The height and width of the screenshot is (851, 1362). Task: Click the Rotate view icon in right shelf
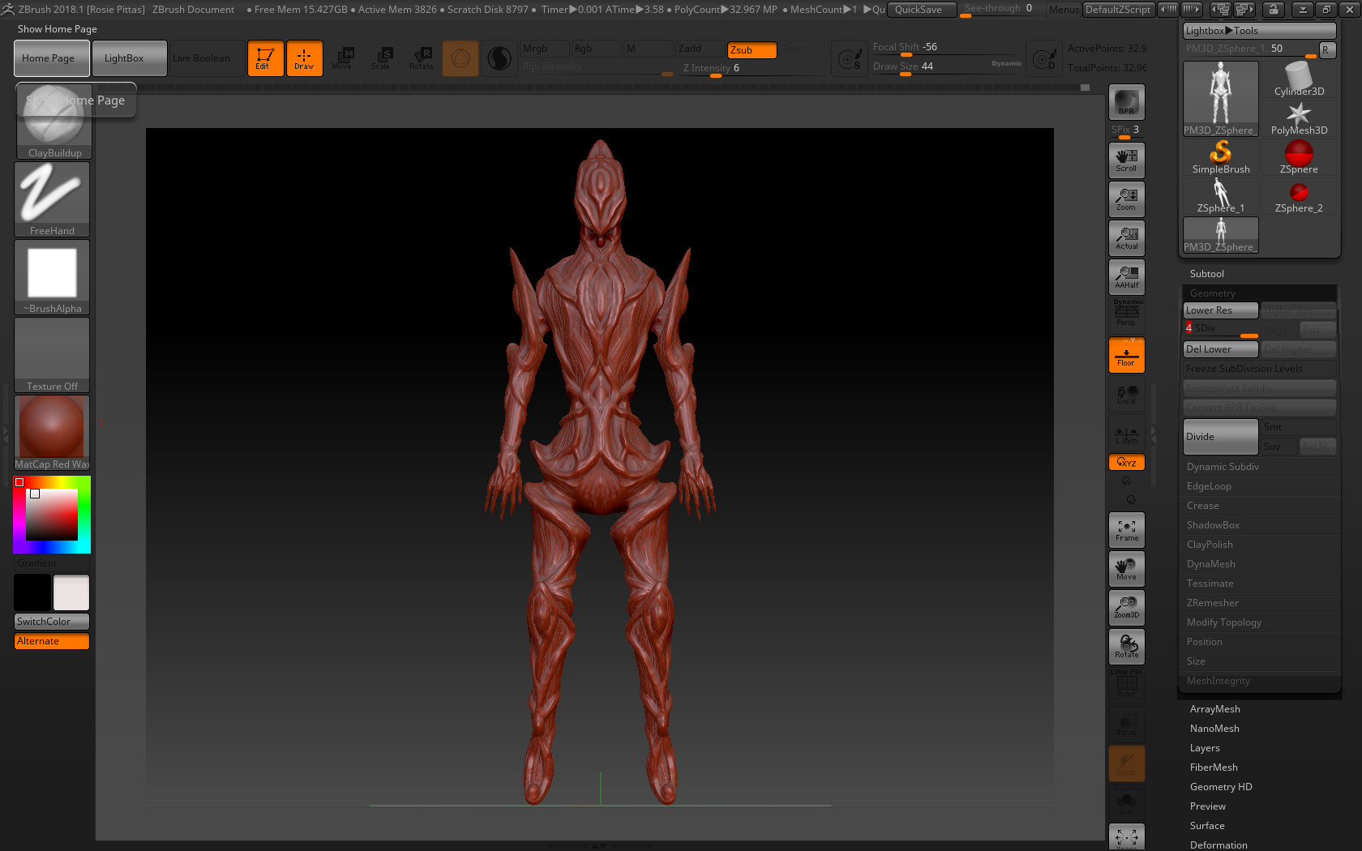[1126, 647]
